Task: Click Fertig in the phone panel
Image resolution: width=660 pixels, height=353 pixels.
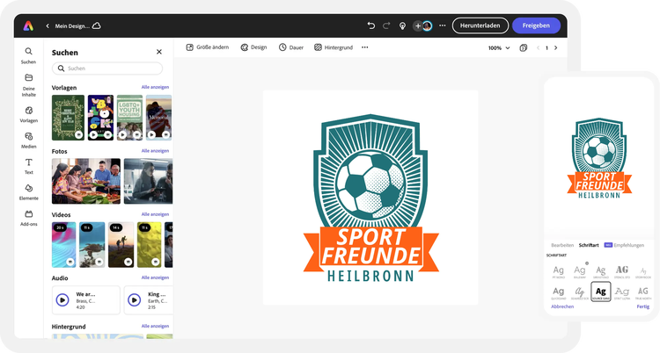Action: 642,306
